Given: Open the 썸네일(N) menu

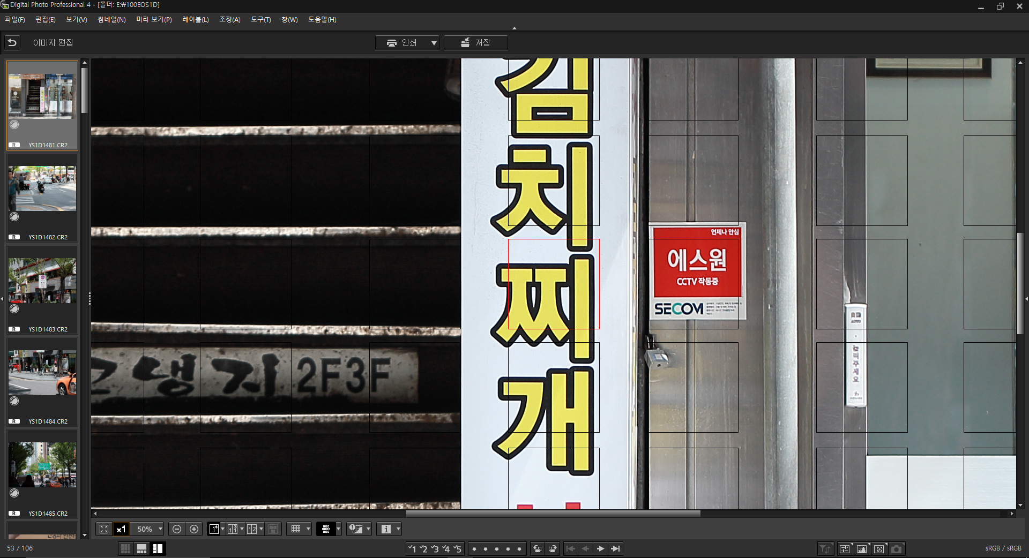Looking at the screenshot, I should [x=111, y=20].
